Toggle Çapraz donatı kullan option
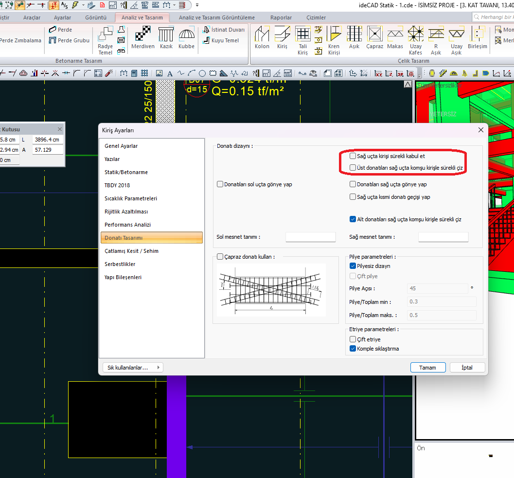Screen dimensions: 514x478 [x=220, y=257]
